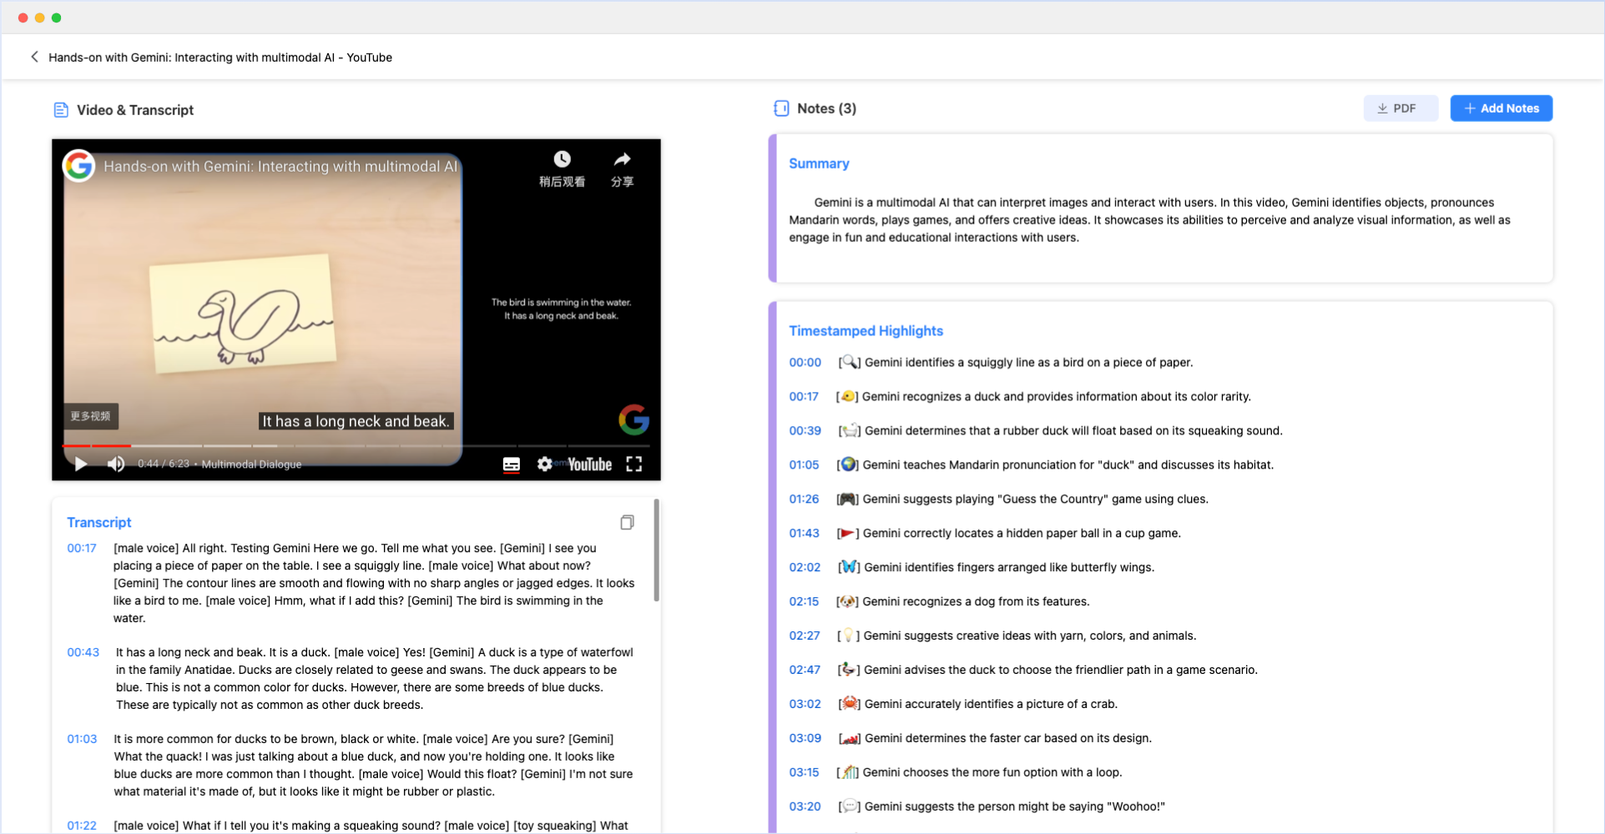Open highlight timestamp 03:02
The image size is (1605, 834).
[805, 704]
